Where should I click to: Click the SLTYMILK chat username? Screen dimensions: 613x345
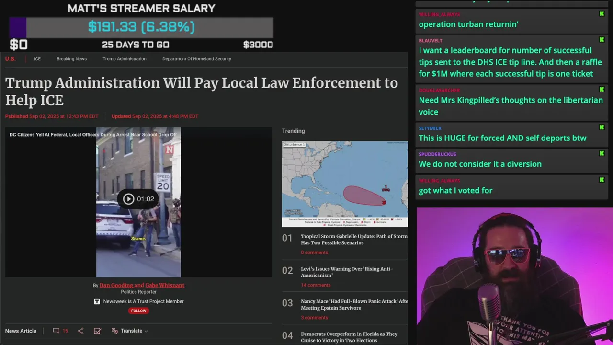point(430,128)
